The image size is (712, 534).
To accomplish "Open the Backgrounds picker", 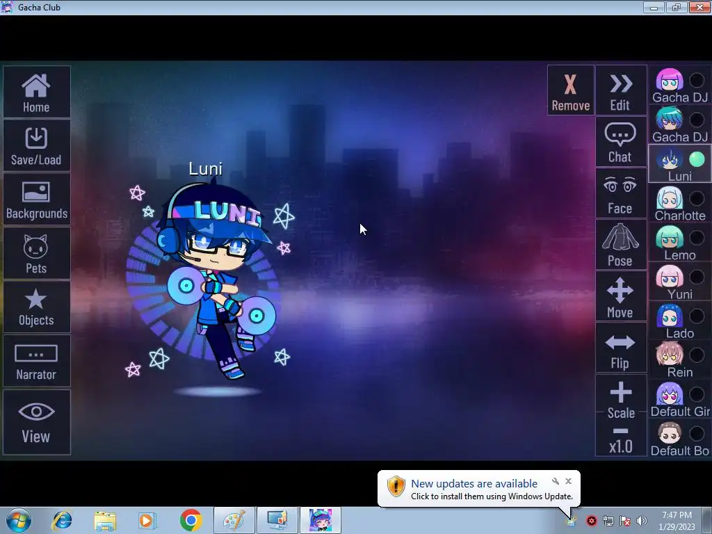I will [36, 200].
